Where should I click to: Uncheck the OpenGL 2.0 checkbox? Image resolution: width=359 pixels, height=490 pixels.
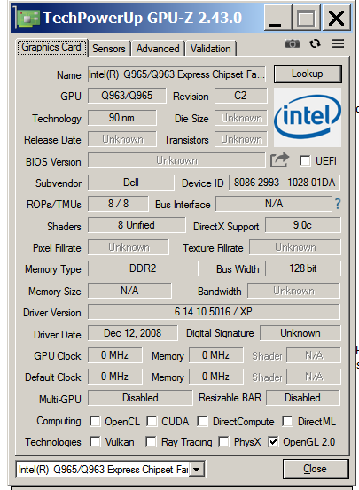(273, 442)
